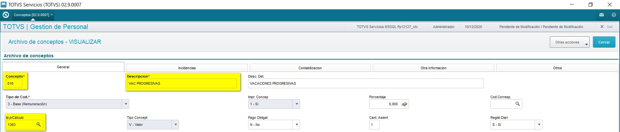Expand the Regist Diari dropdown
Viewport: 620px width, 132px height.
coord(539,125)
